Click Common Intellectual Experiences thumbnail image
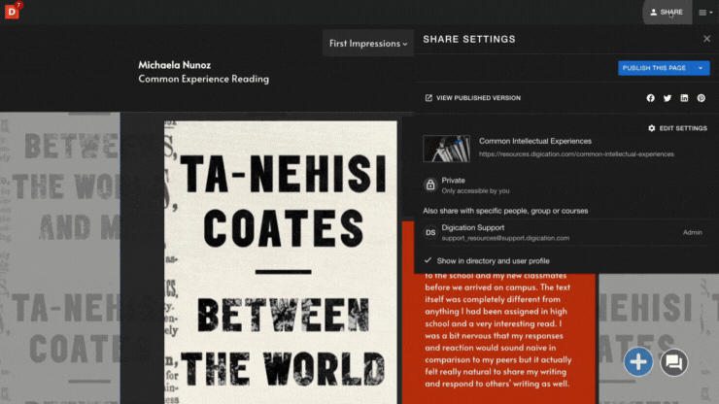Viewport: 719px width, 404px height. tap(446, 148)
